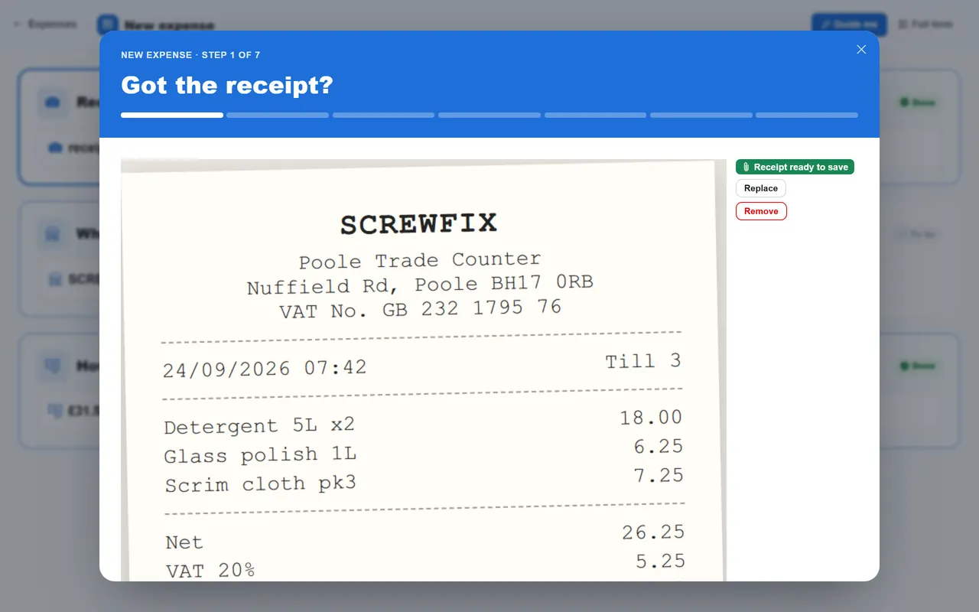Viewport: 979px width, 612px height.
Task: Remove the attached receipt
Action: click(761, 211)
